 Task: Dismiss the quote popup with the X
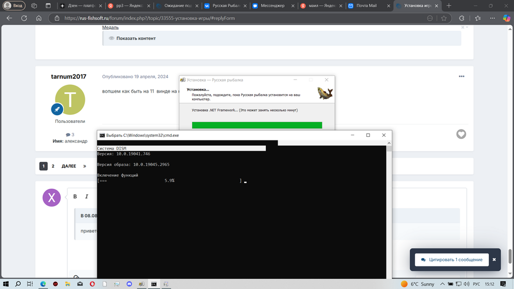[494, 260]
